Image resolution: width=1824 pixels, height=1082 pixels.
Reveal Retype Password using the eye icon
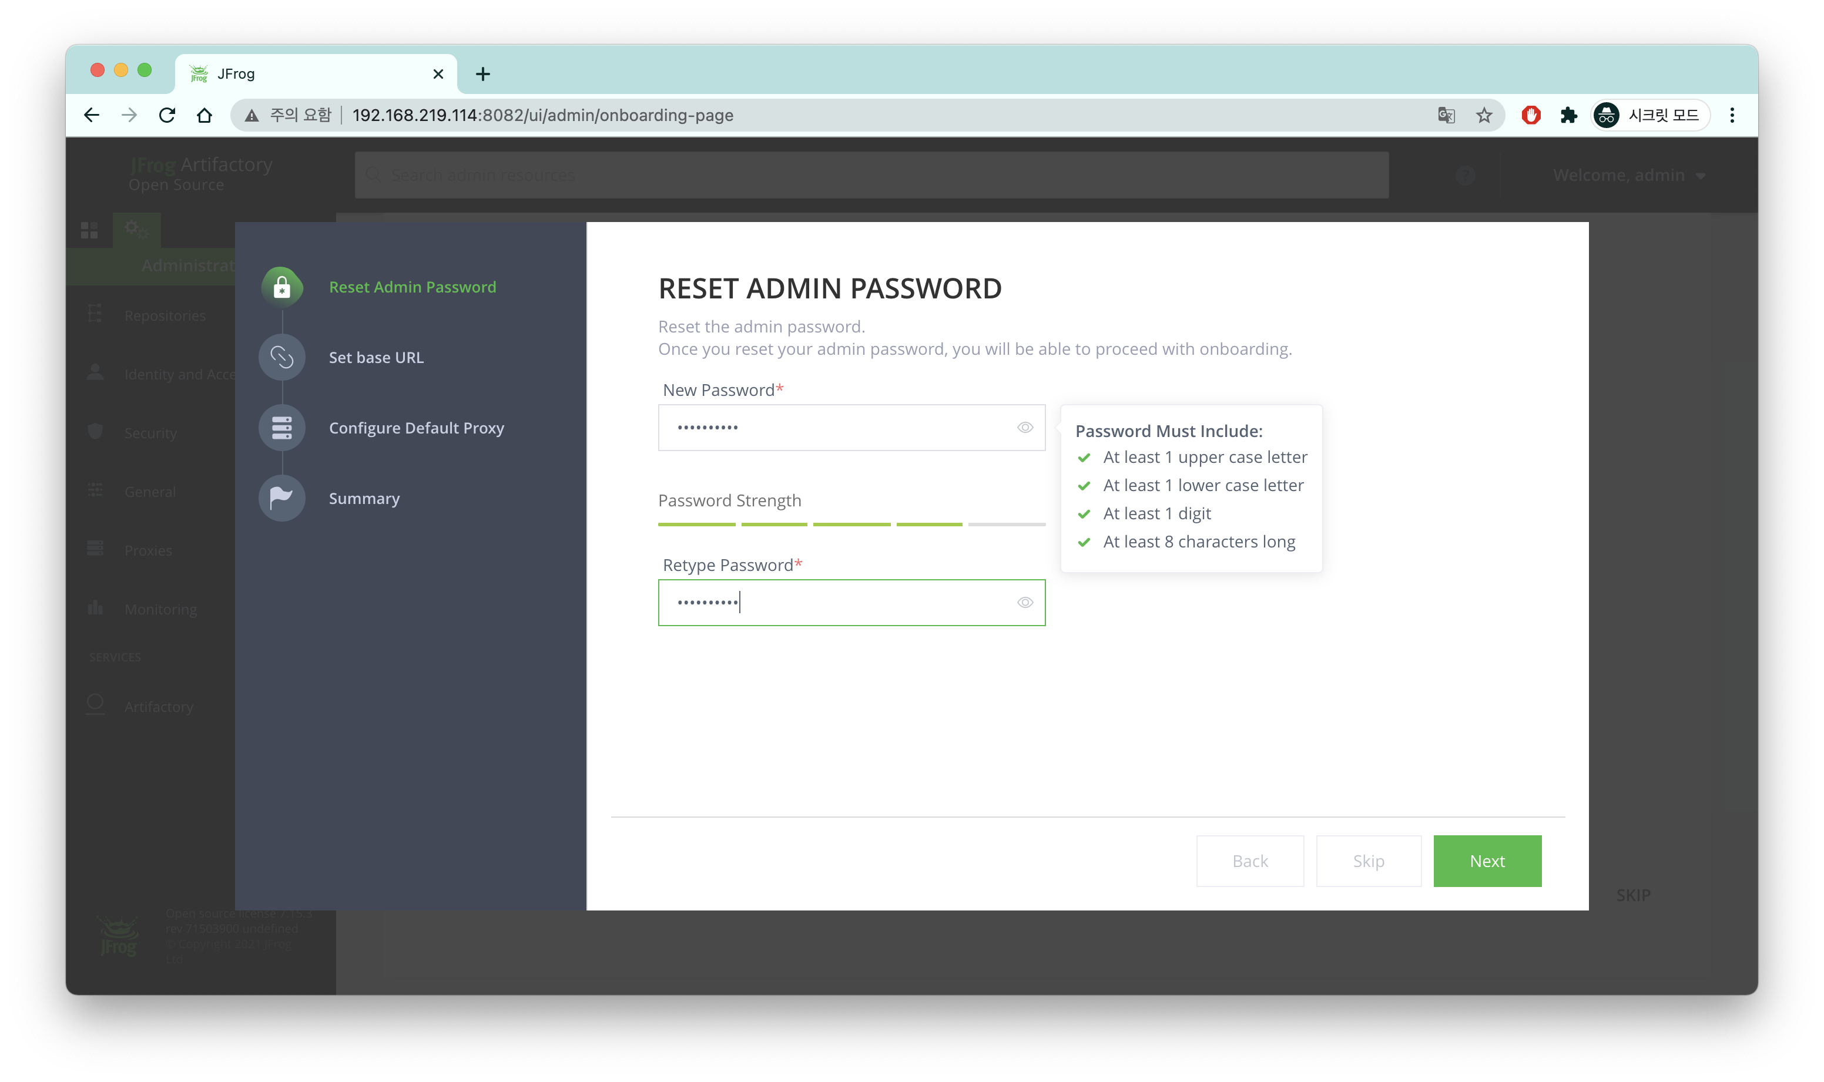click(x=1025, y=602)
